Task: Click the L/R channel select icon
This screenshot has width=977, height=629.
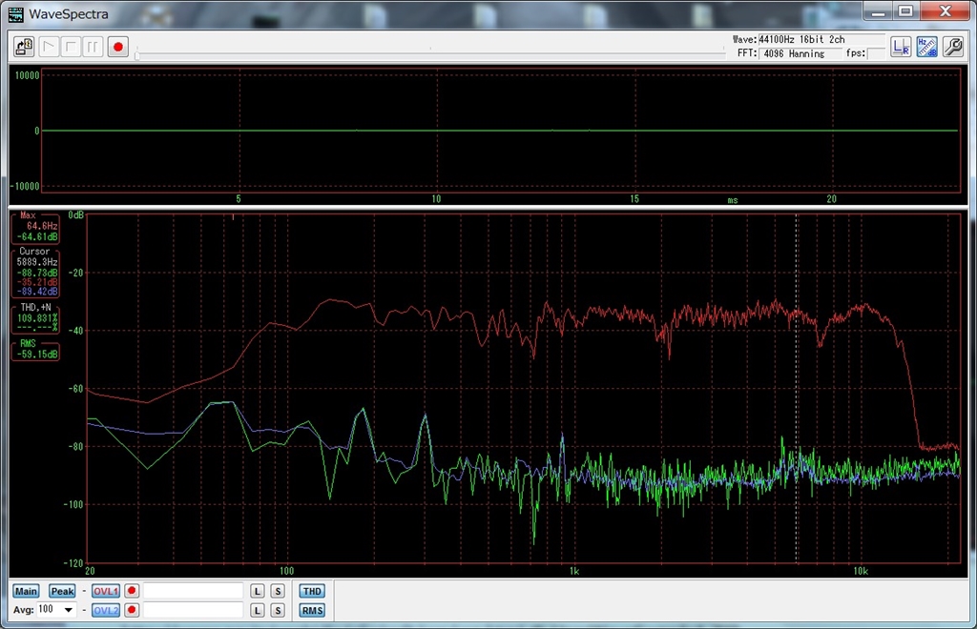Action: coord(901,46)
